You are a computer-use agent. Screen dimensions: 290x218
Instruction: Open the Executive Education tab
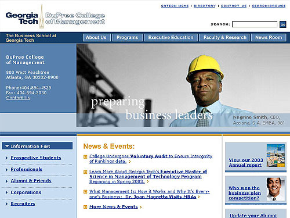click(171, 37)
